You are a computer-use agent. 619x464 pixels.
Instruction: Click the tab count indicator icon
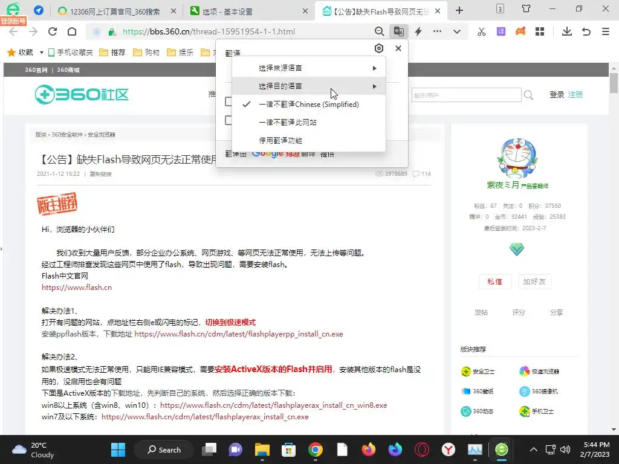[500, 8]
